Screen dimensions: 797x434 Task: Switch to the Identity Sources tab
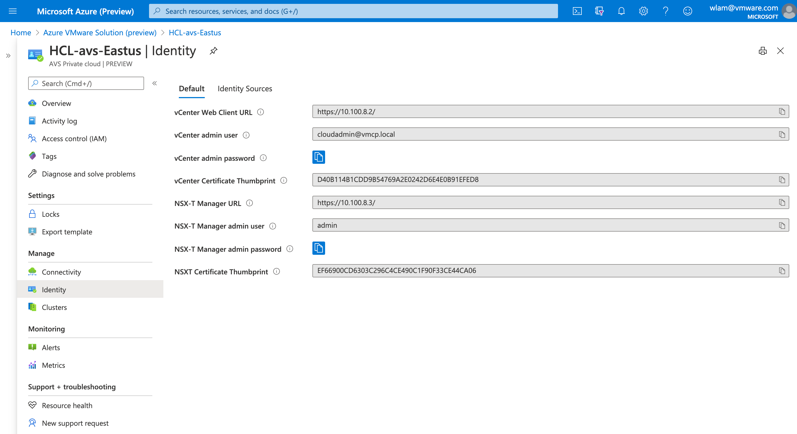coord(245,89)
